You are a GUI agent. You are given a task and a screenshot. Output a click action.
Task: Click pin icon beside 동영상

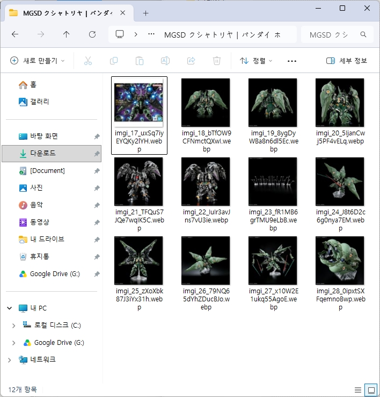(97, 222)
